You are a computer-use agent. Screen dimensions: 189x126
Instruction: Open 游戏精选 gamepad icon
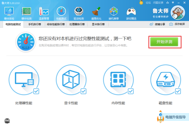point(131,12)
